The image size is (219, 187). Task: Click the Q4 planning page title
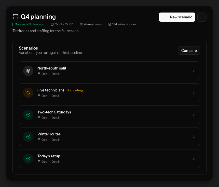(38, 17)
